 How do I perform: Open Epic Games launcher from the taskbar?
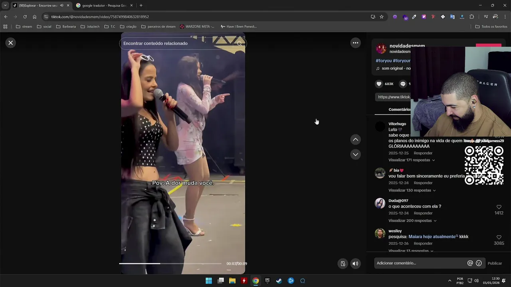[x=267, y=281]
